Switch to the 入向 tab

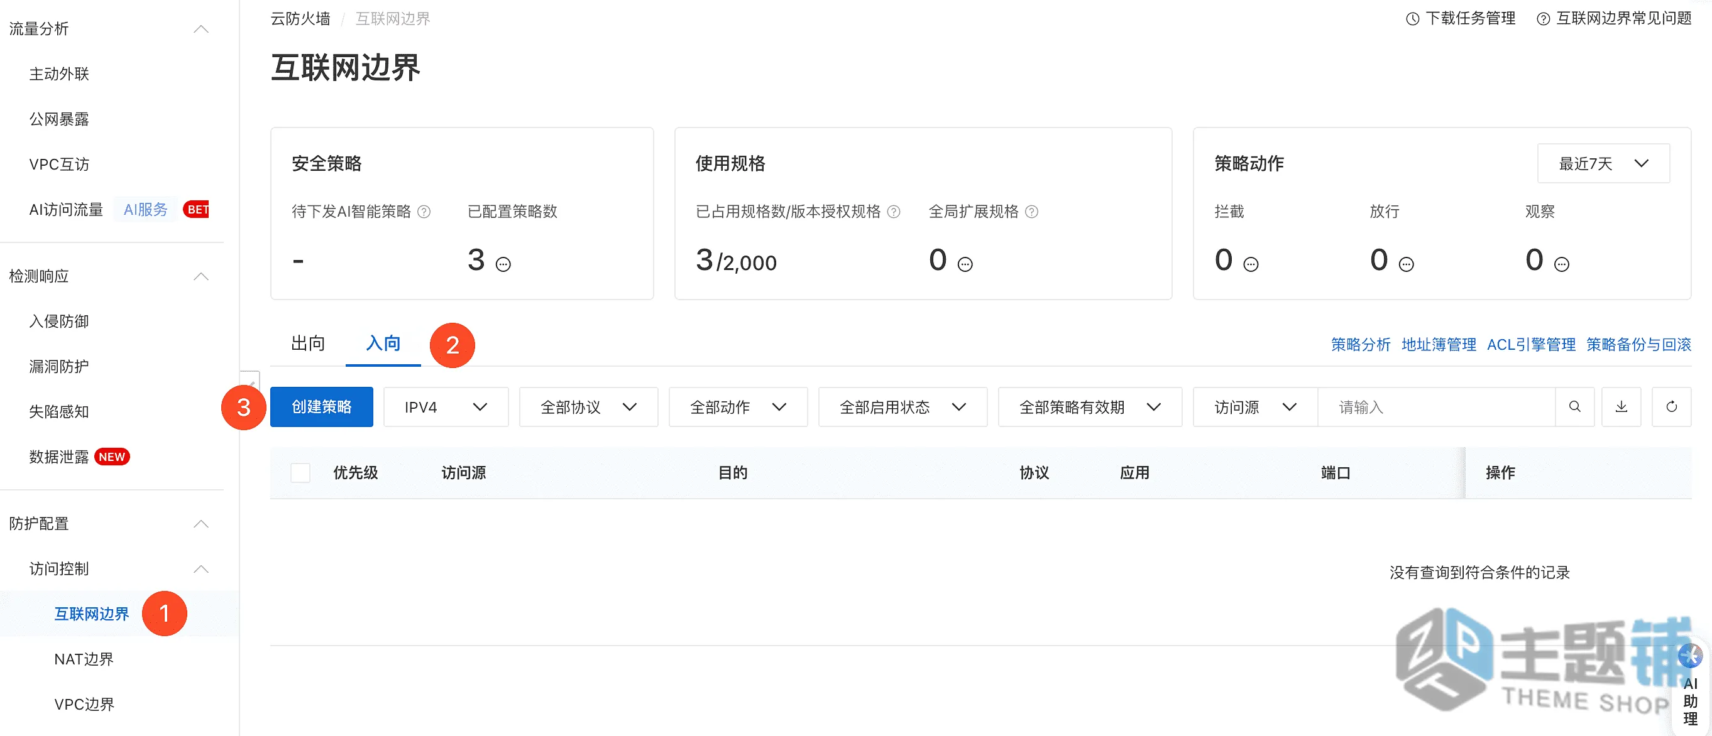tap(383, 344)
